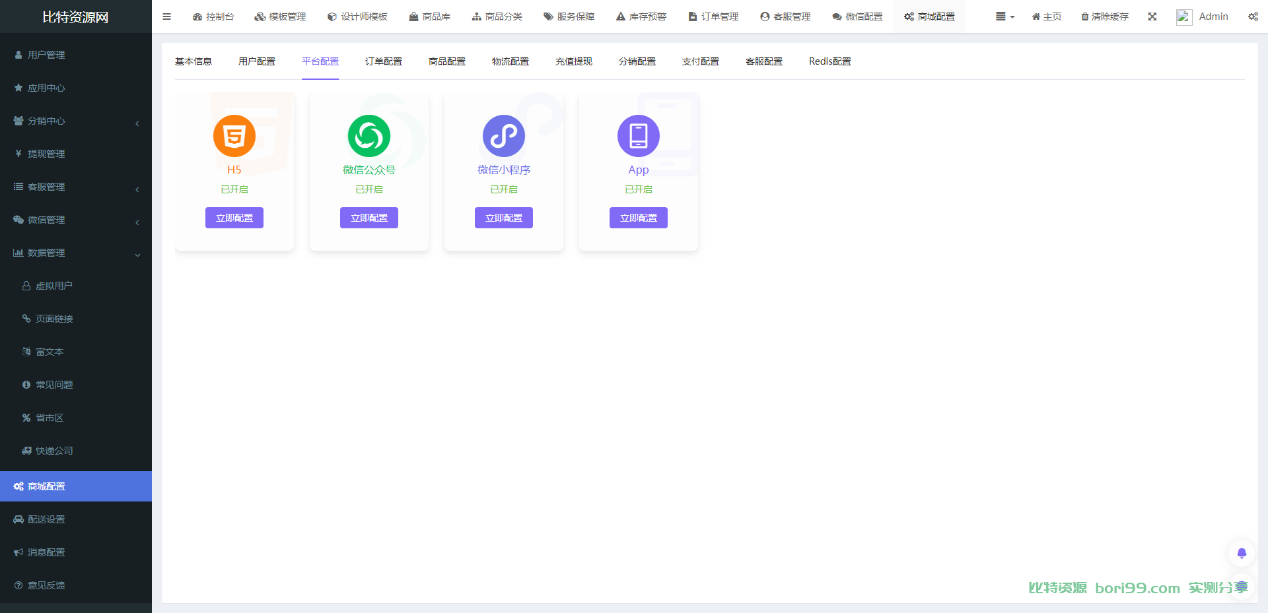1268x613 pixels.
Task: Click the 省市区 percent icon
Action: (26, 418)
